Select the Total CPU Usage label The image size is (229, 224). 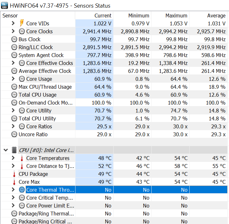(37, 95)
